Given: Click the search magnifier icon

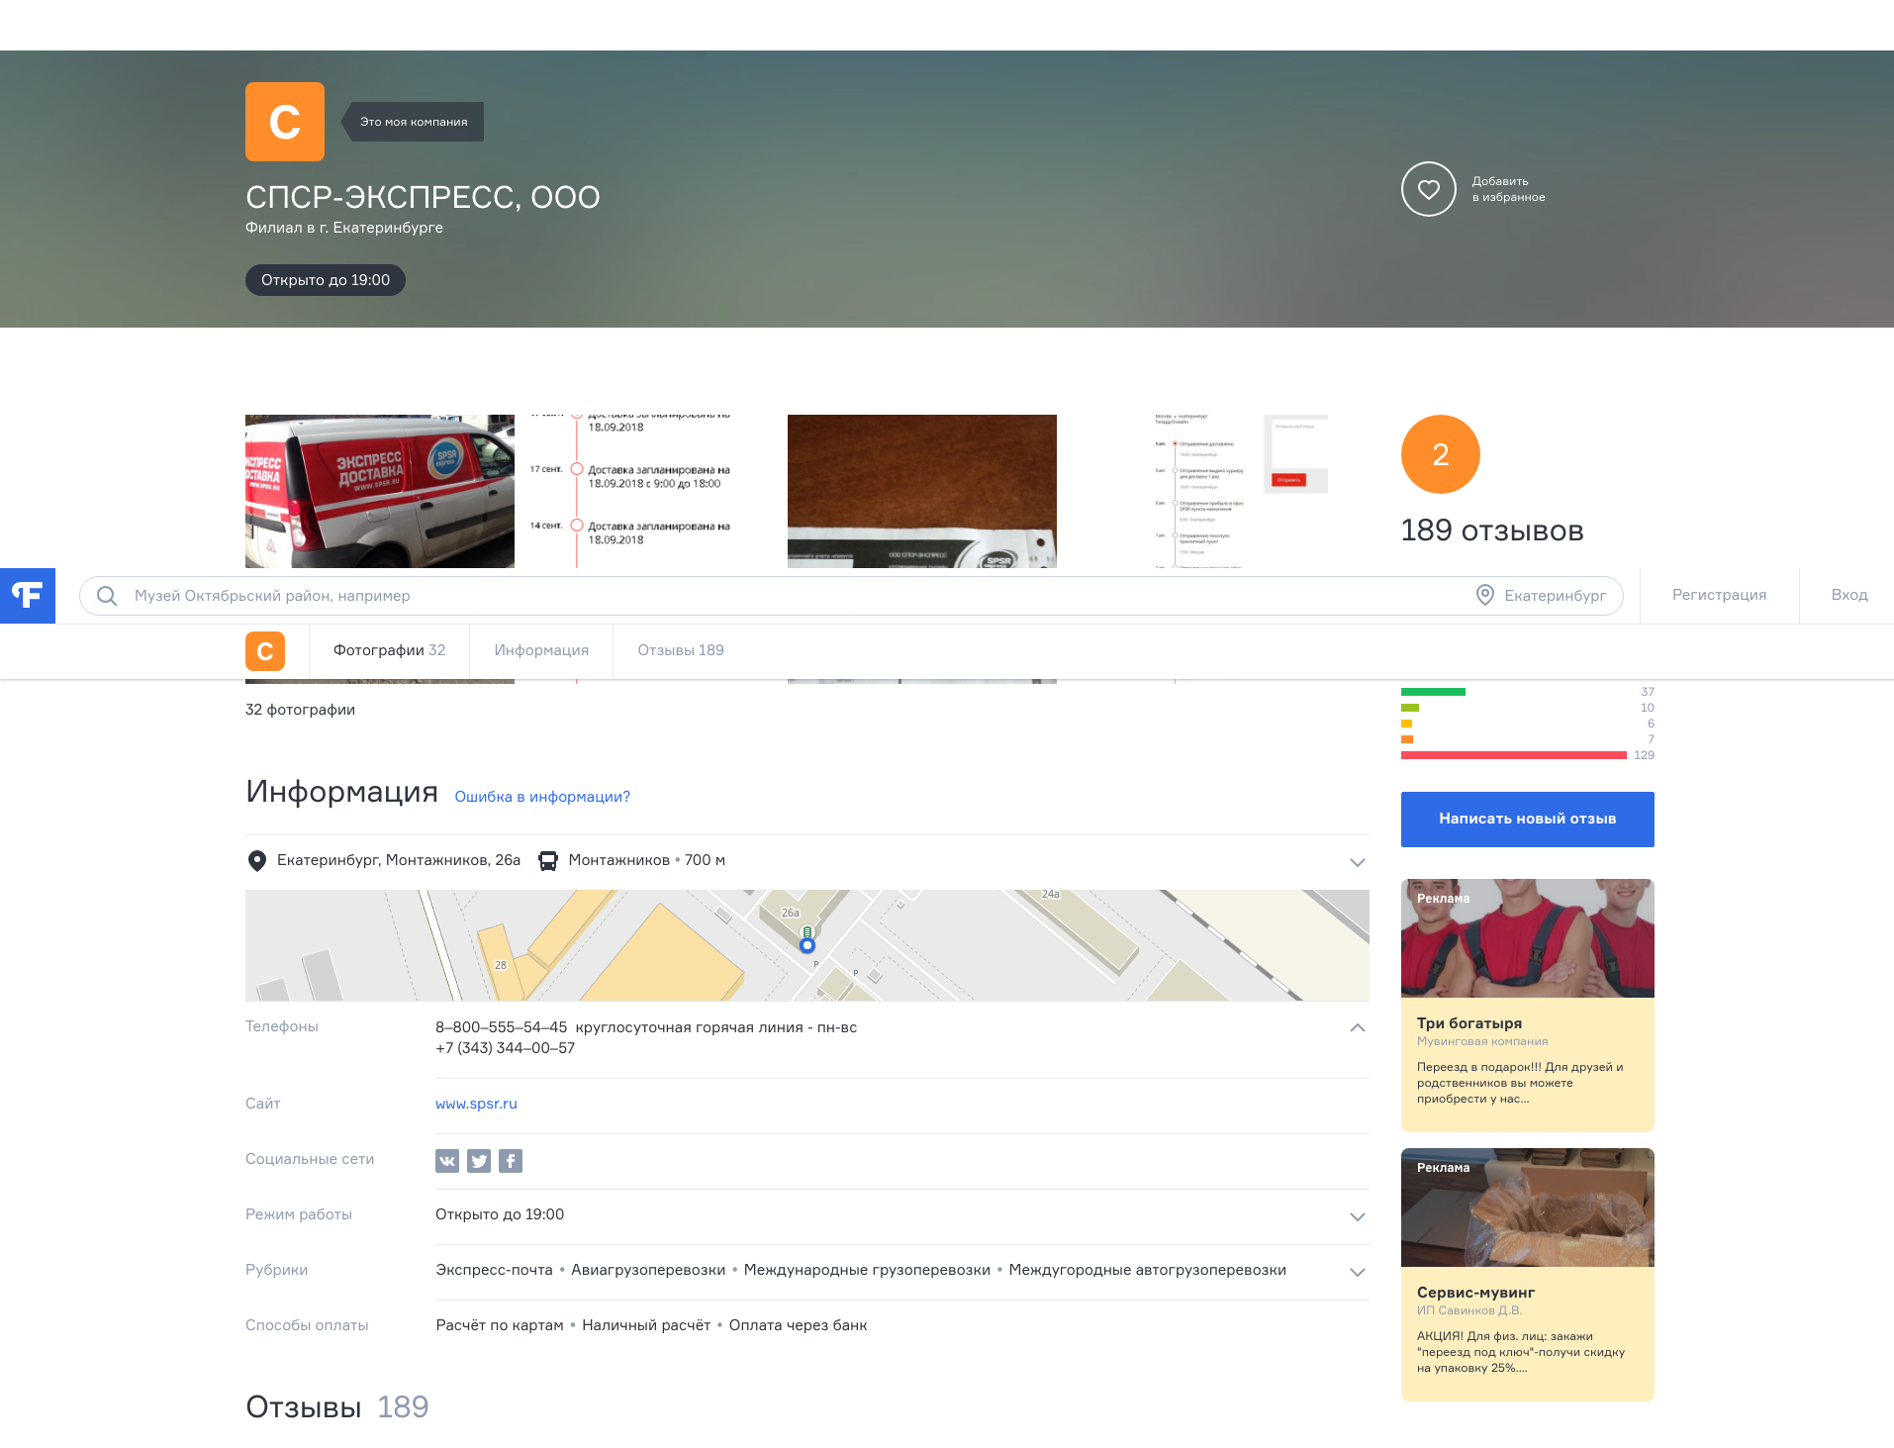Looking at the screenshot, I should [107, 596].
